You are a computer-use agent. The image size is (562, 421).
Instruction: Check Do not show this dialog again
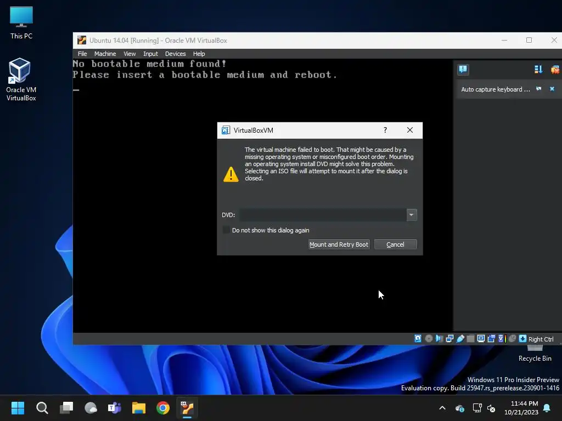click(x=226, y=230)
